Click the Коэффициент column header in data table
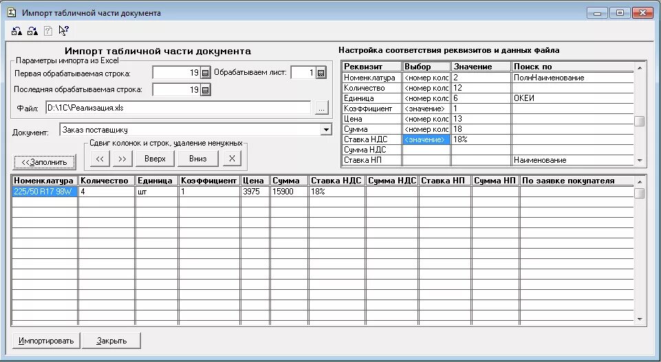 point(208,181)
